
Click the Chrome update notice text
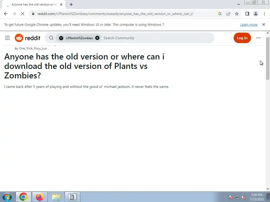(85, 24)
